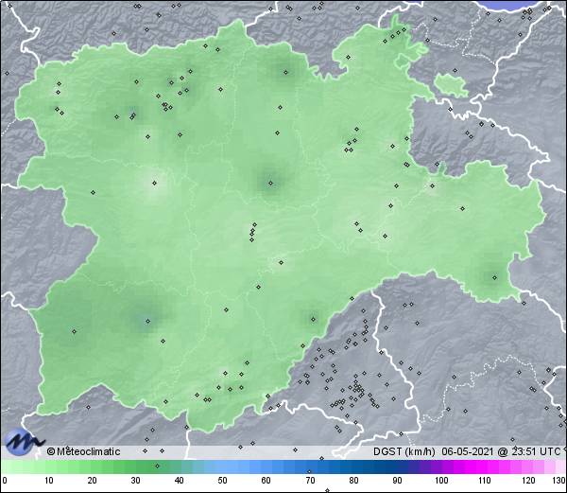Click the 40 value on the scale

coord(179,481)
